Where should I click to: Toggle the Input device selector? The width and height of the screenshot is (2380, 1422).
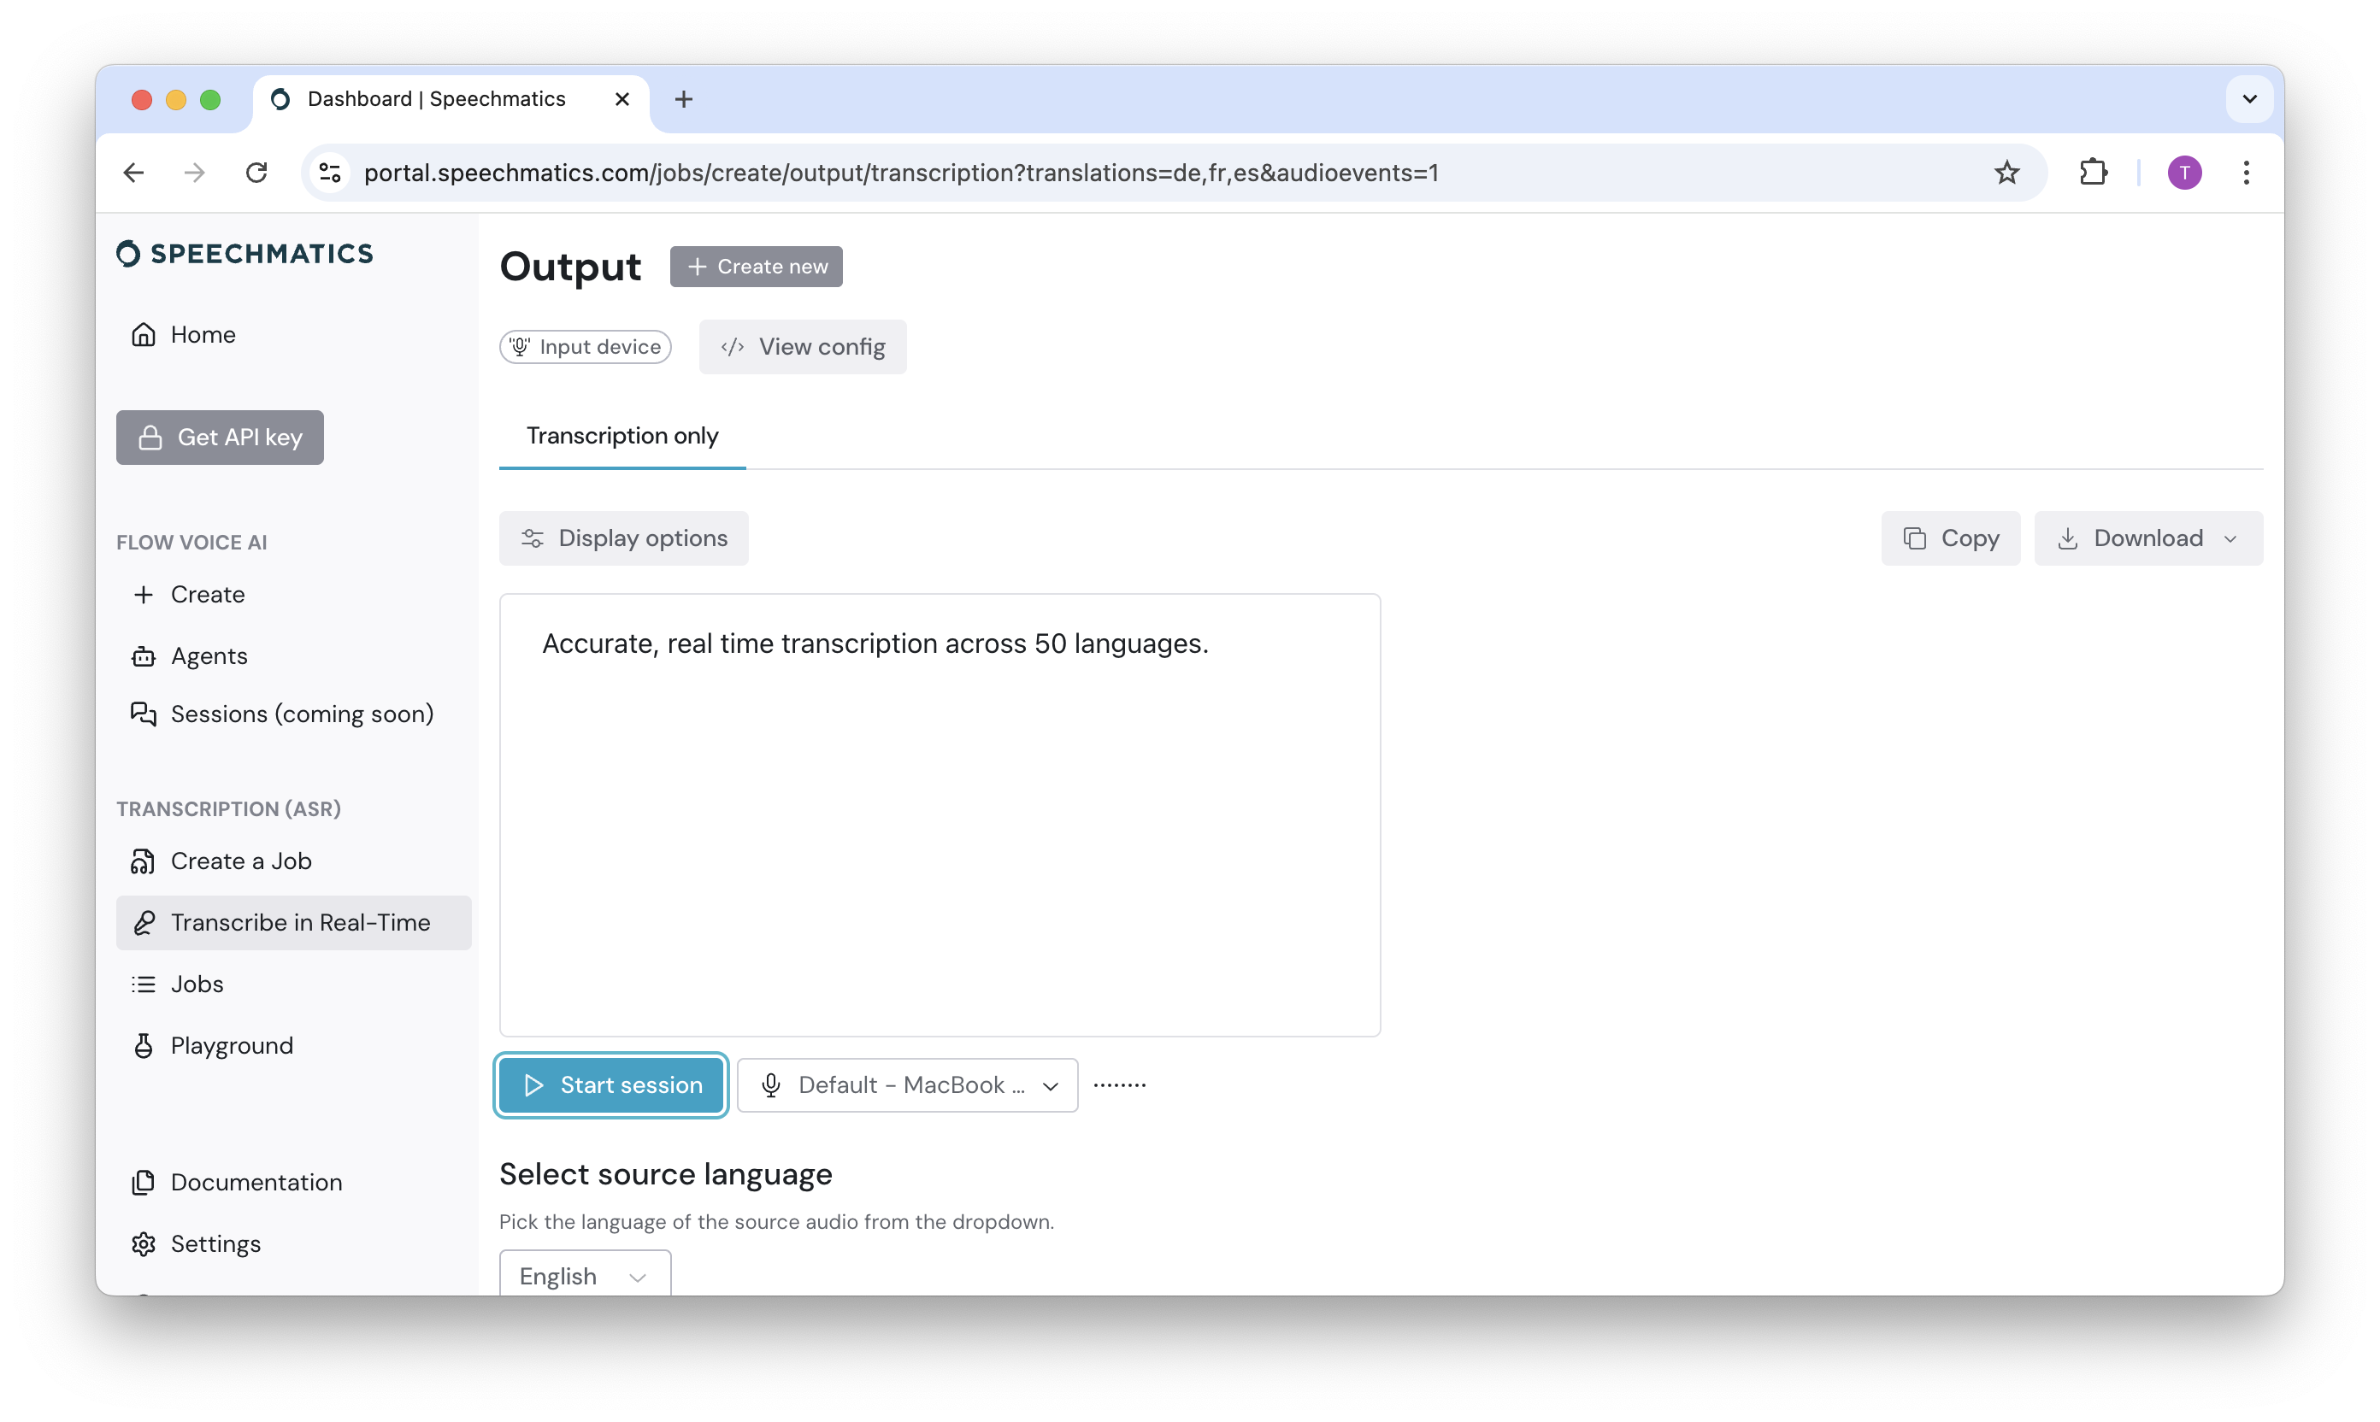(585, 346)
